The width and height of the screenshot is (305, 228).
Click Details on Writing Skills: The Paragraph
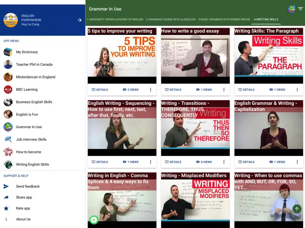246,90
